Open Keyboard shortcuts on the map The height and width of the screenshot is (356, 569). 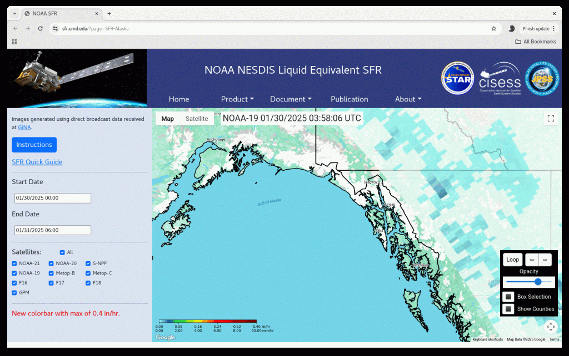[x=487, y=340]
